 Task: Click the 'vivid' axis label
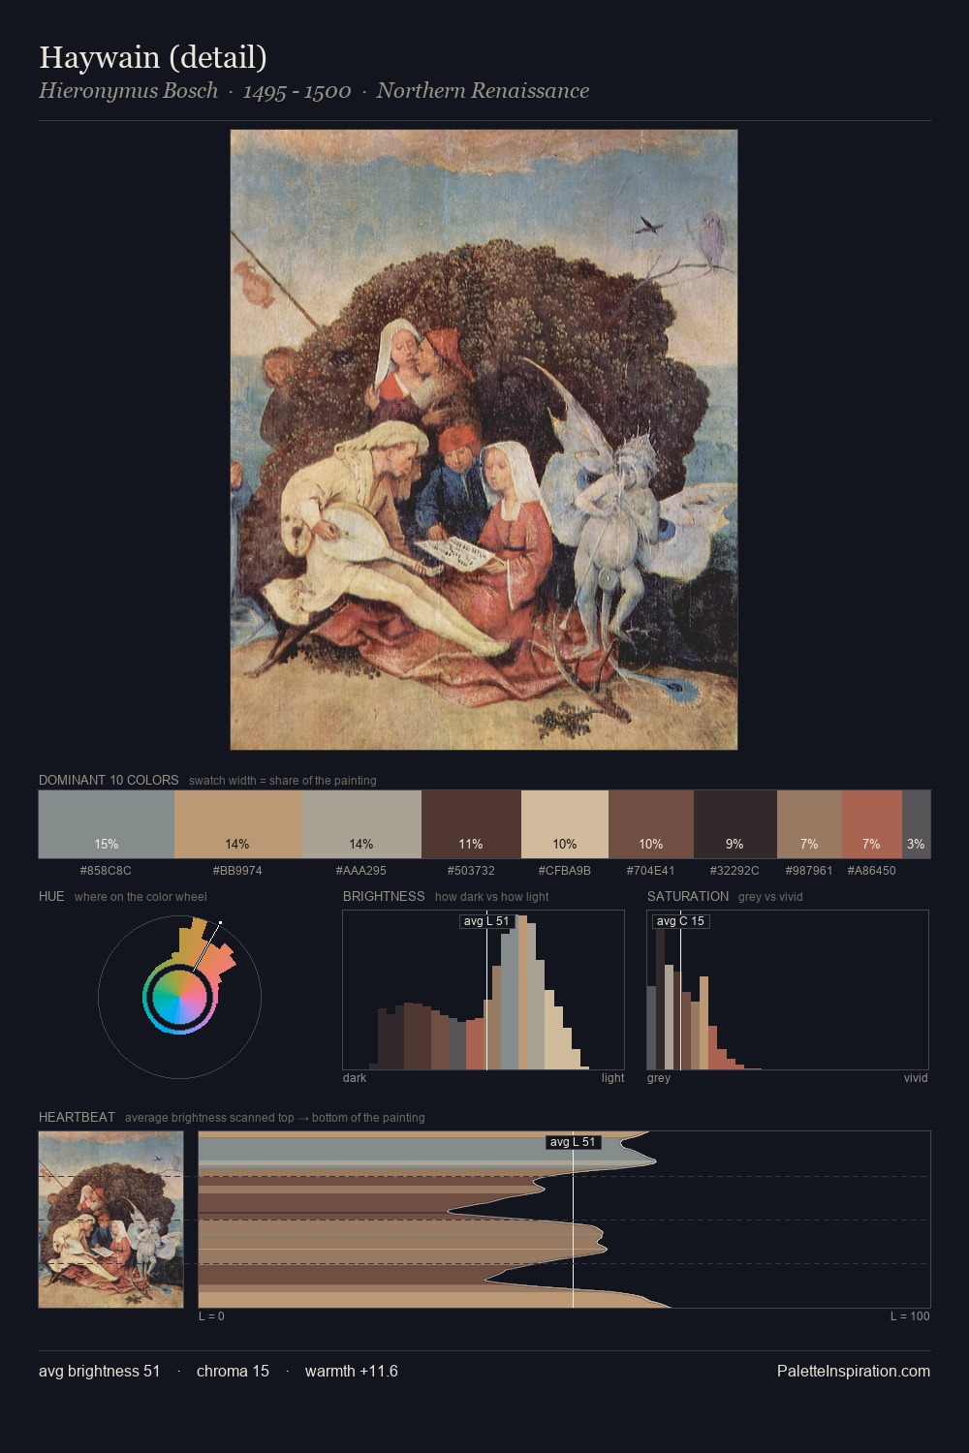916,1078
